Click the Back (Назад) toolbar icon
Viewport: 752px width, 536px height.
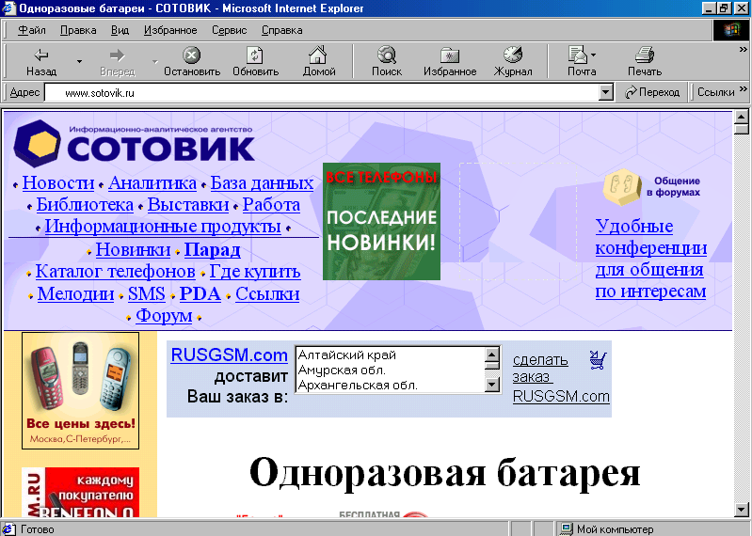click(41, 55)
